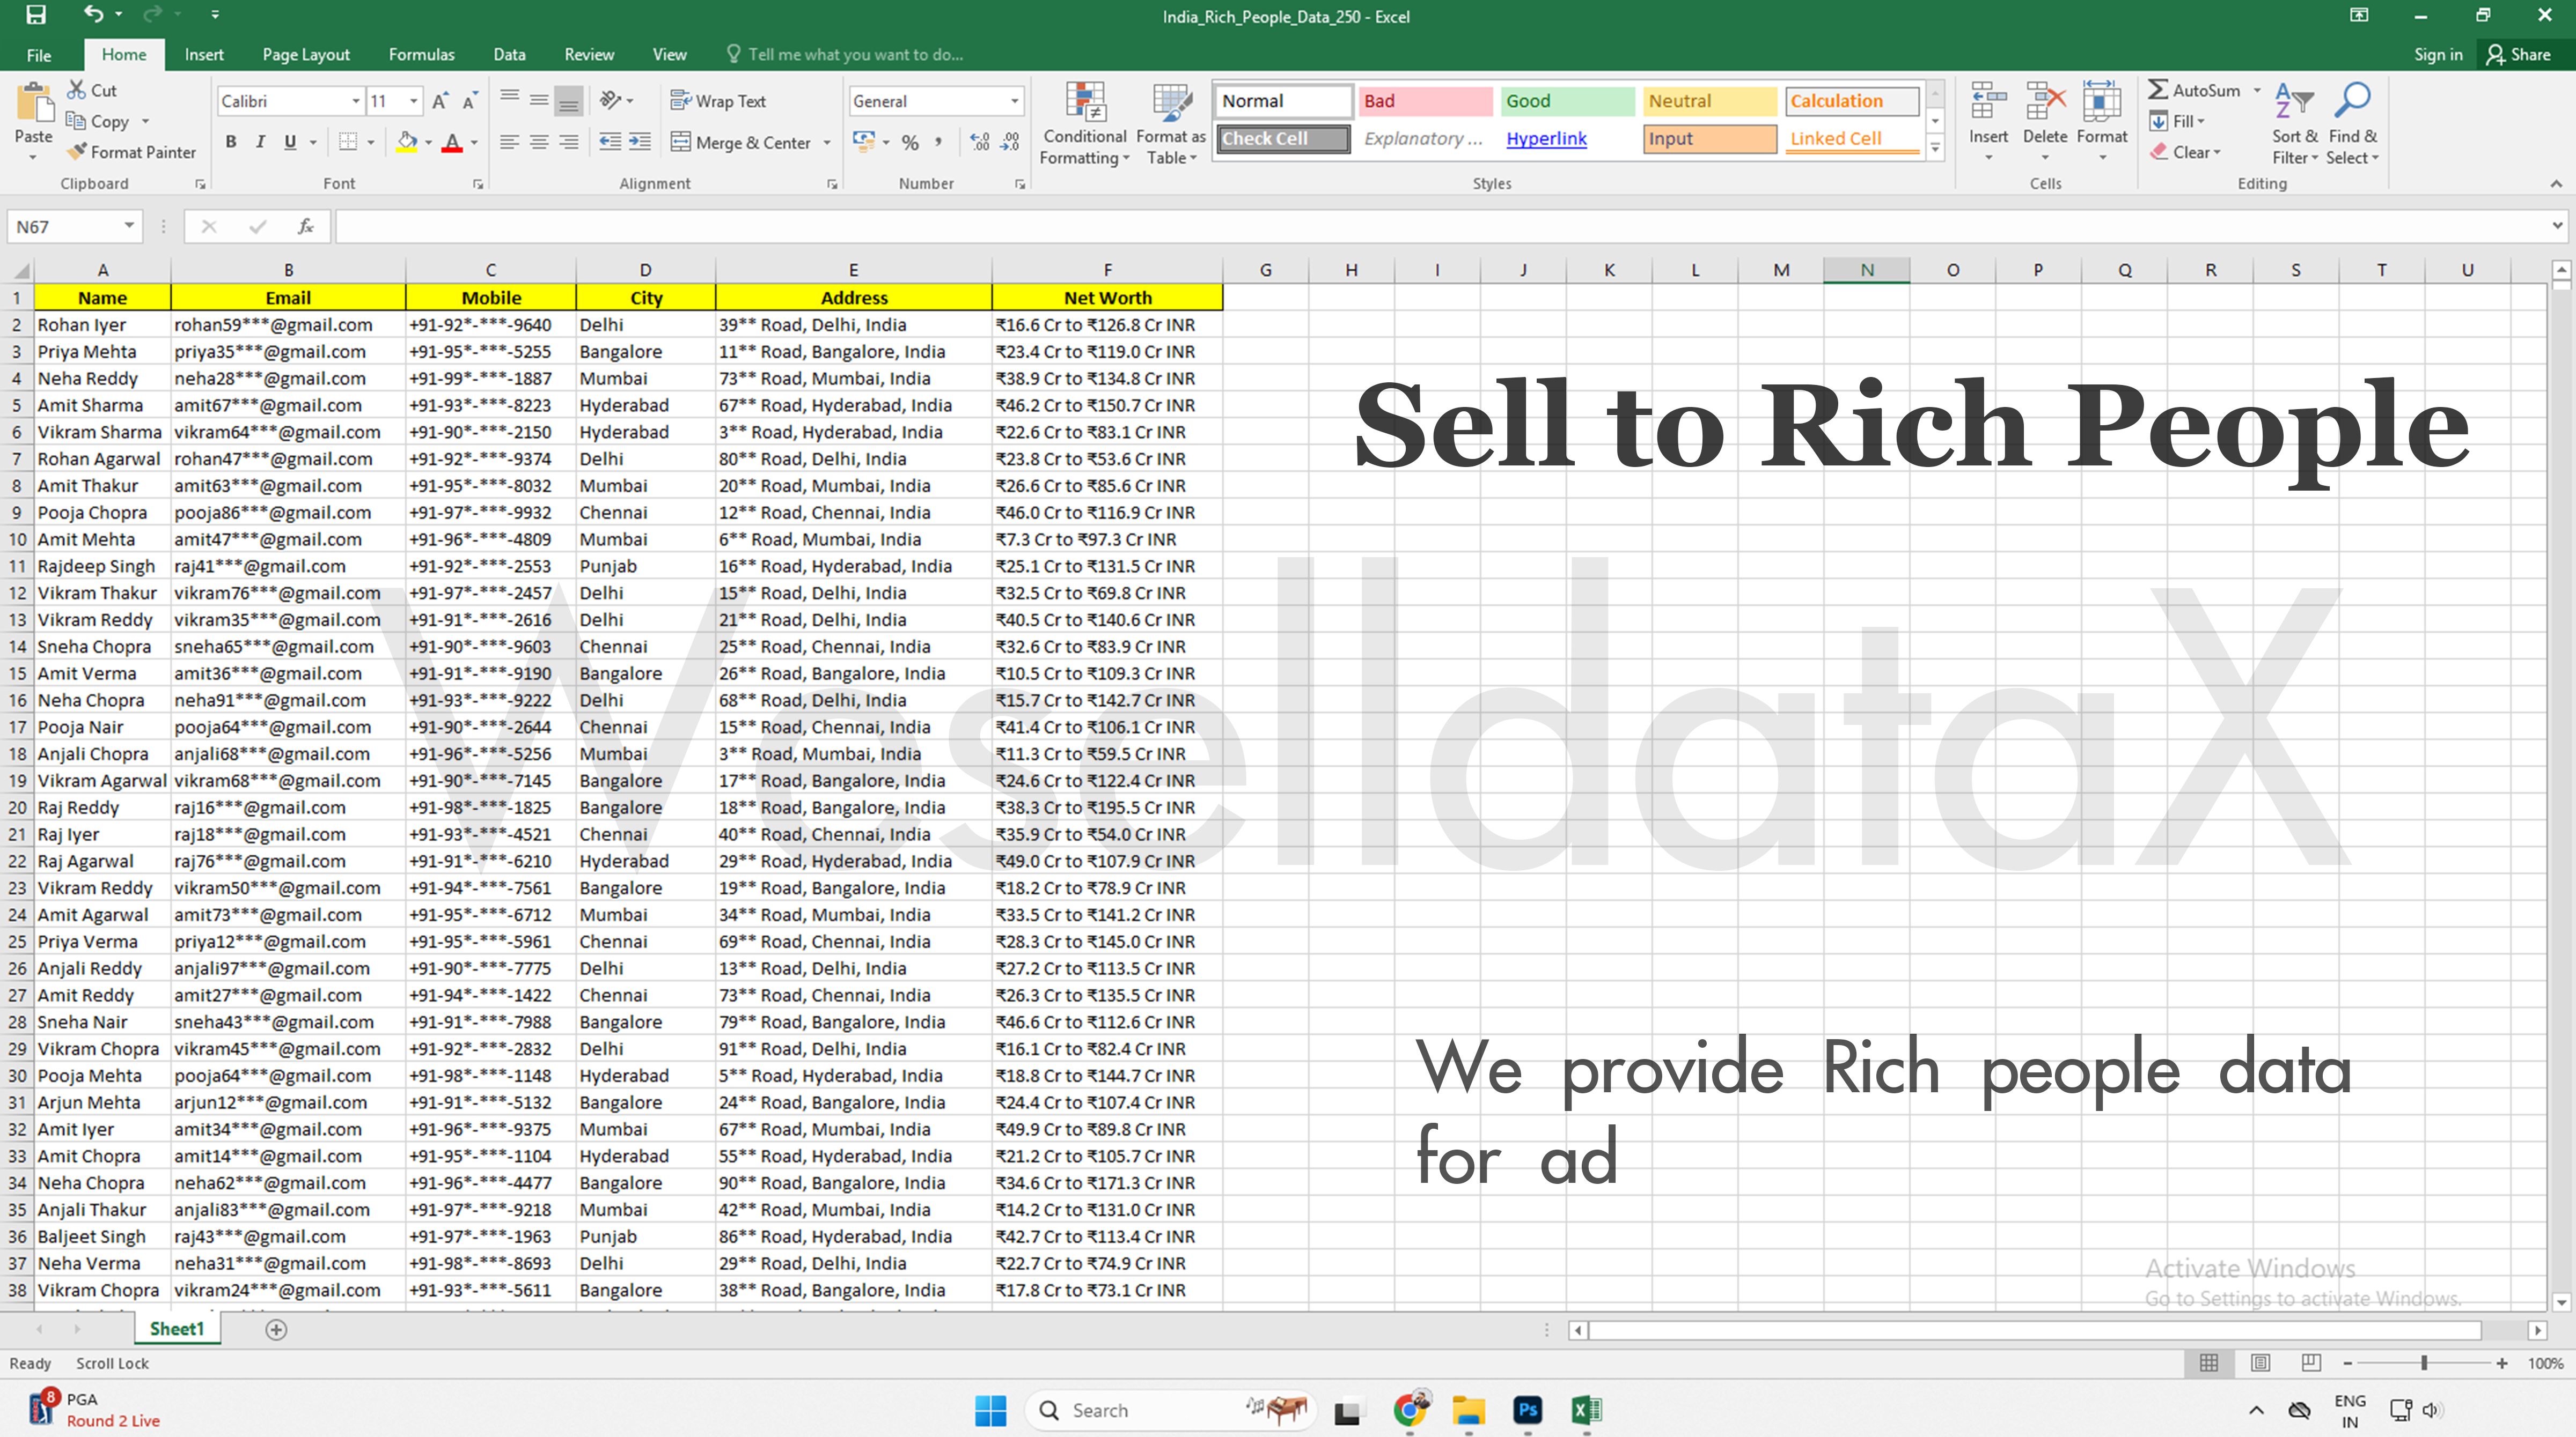
Task: Switch to the Page Layout tab
Action: click(306, 55)
